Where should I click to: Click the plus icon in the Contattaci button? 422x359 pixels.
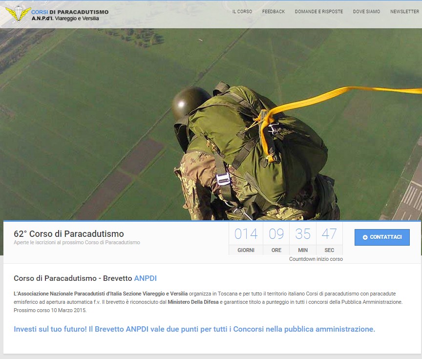365,237
